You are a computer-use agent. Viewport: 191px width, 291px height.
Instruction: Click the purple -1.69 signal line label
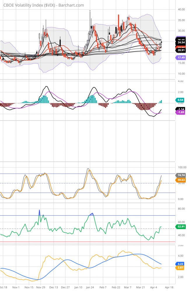click(x=181, y=112)
